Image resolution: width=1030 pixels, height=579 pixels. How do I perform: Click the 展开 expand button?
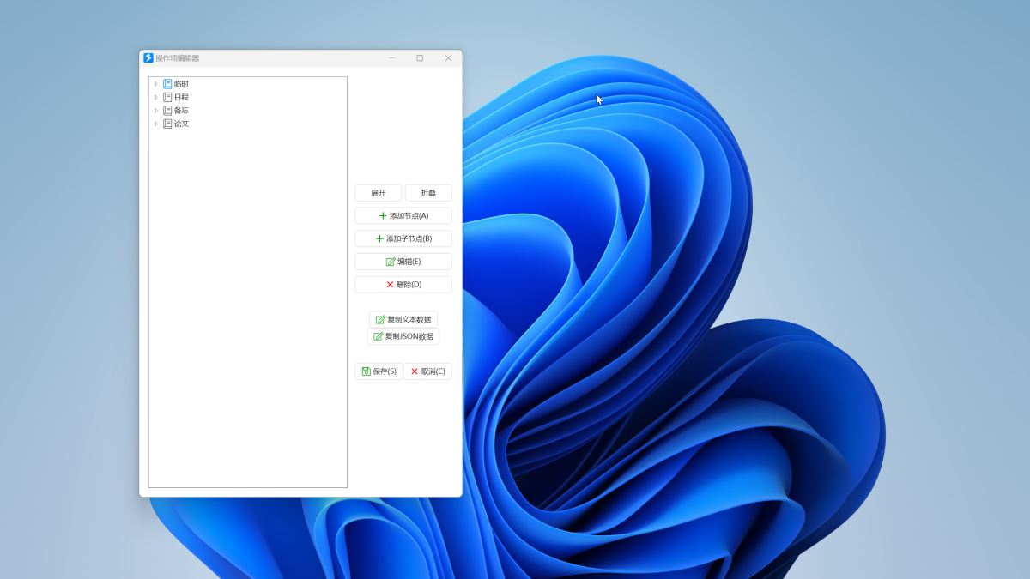(379, 193)
